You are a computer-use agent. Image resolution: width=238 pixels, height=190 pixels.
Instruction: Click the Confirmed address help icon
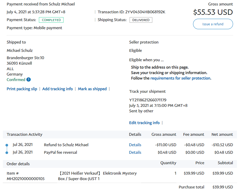tap(28, 80)
